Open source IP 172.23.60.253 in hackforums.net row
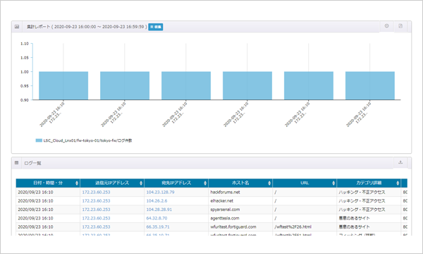The width and height of the screenshot is (423, 254). click(96, 192)
